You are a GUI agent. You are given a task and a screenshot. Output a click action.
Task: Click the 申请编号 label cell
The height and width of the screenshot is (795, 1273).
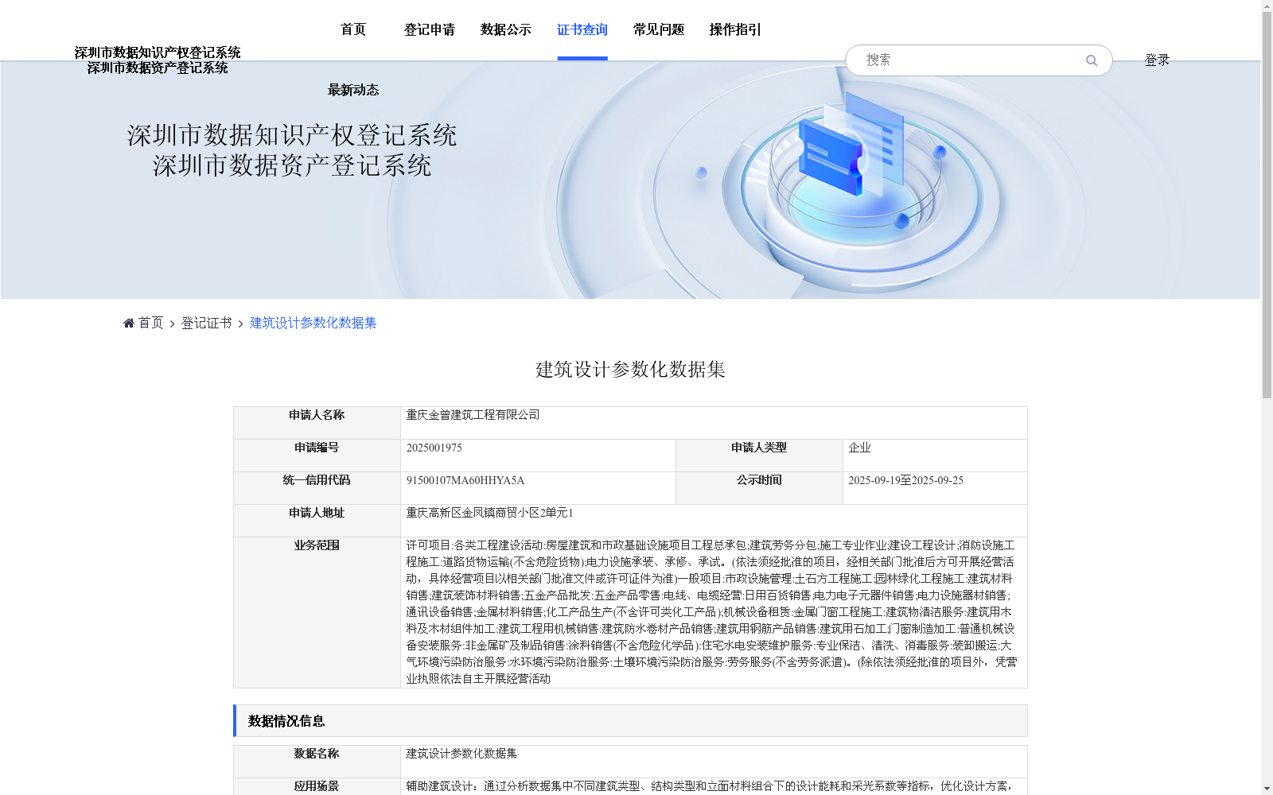[x=317, y=456]
